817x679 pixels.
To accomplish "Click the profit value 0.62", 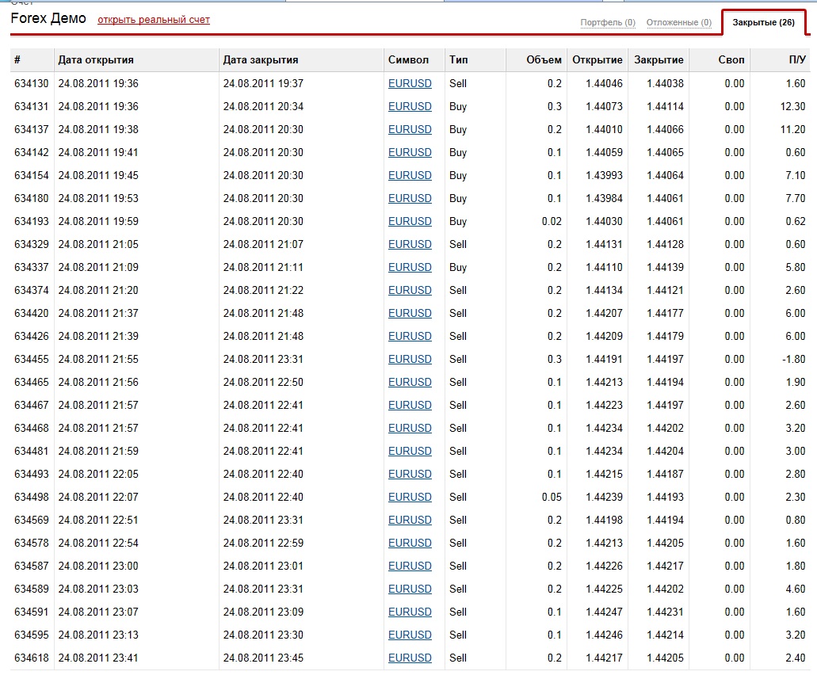I will click(x=796, y=221).
